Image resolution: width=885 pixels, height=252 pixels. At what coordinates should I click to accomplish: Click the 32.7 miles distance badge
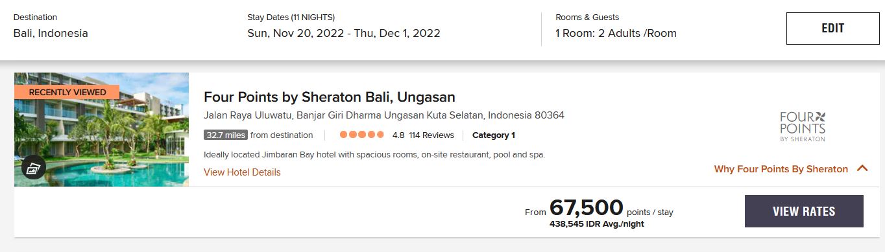click(x=225, y=135)
